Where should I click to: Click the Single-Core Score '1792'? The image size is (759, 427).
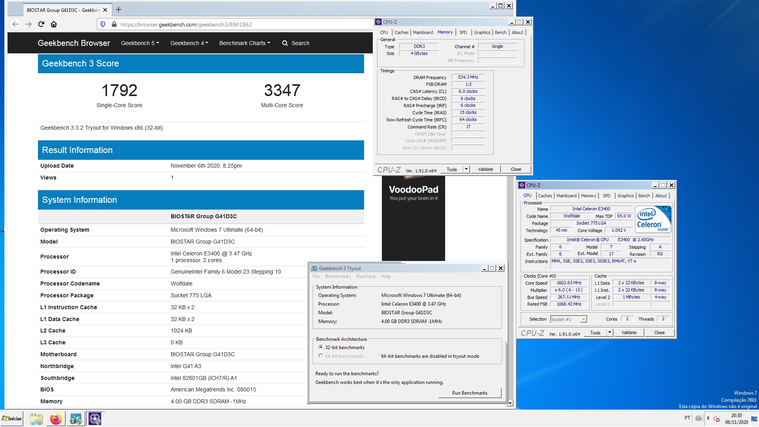point(119,91)
